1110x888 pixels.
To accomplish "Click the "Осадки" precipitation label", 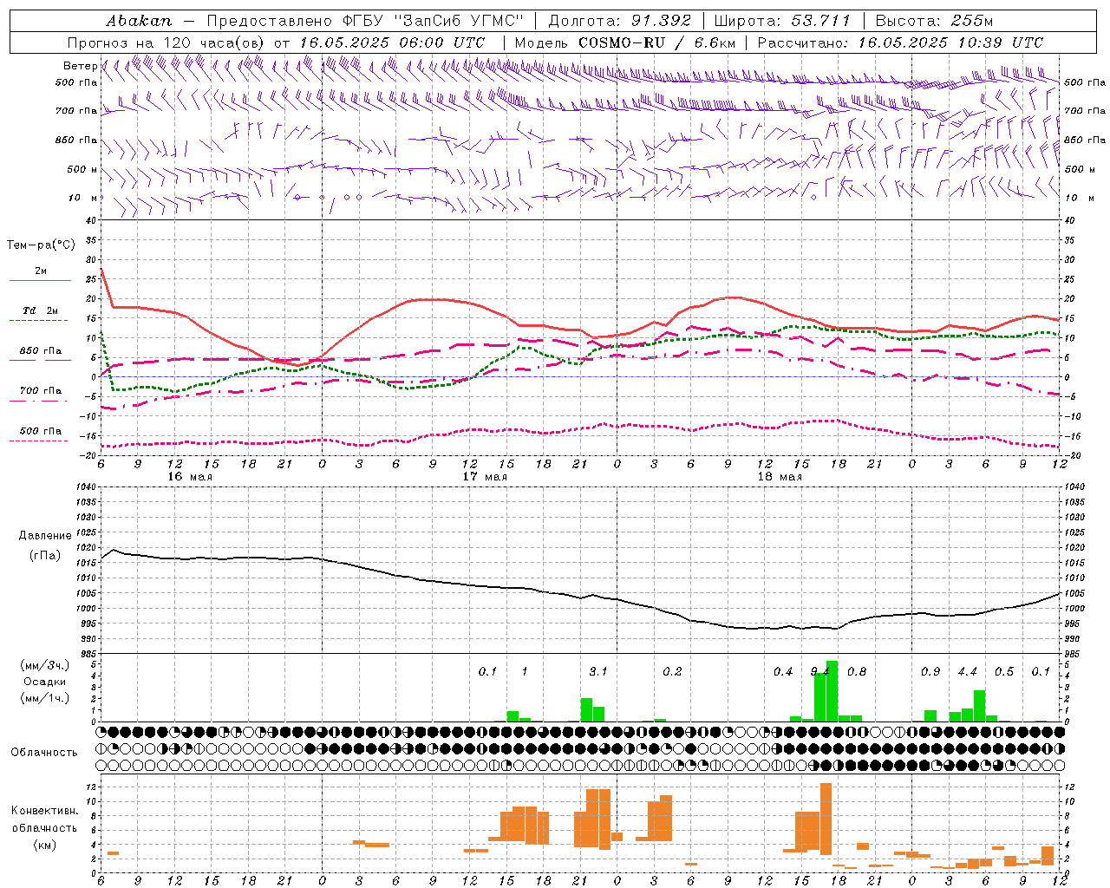I will pyautogui.click(x=45, y=682).
